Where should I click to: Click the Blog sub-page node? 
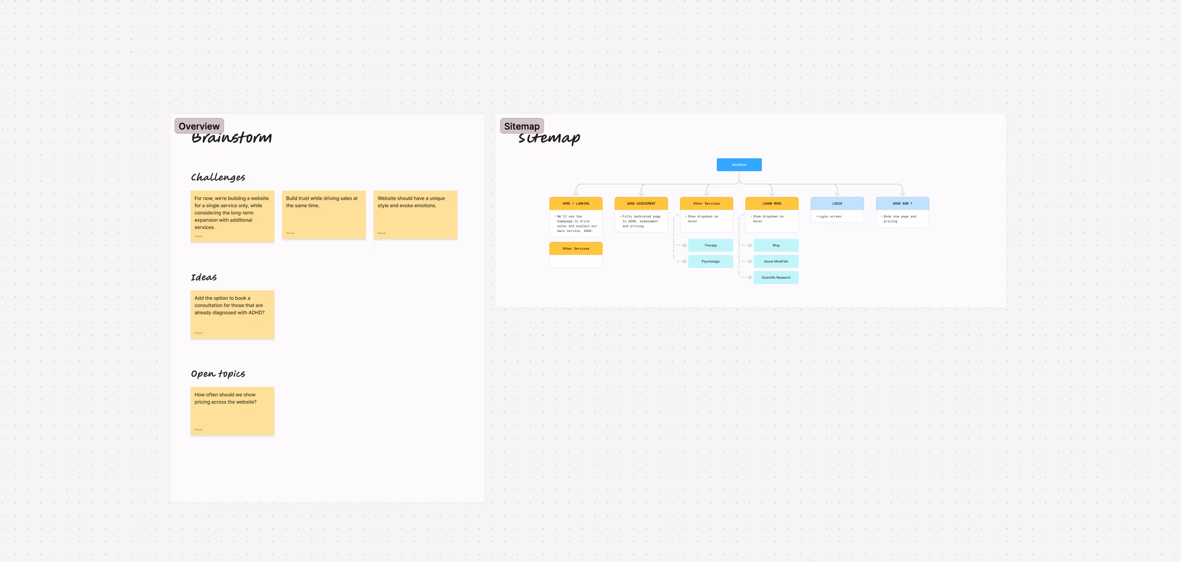776,245
